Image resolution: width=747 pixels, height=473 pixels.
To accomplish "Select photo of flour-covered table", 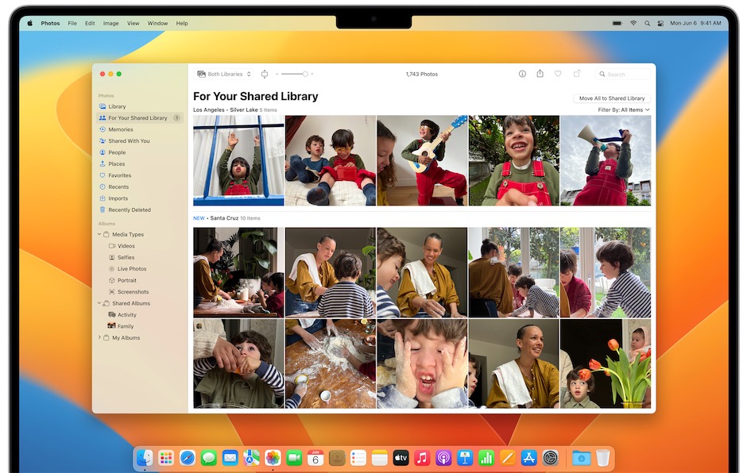I will pos(330,363).
